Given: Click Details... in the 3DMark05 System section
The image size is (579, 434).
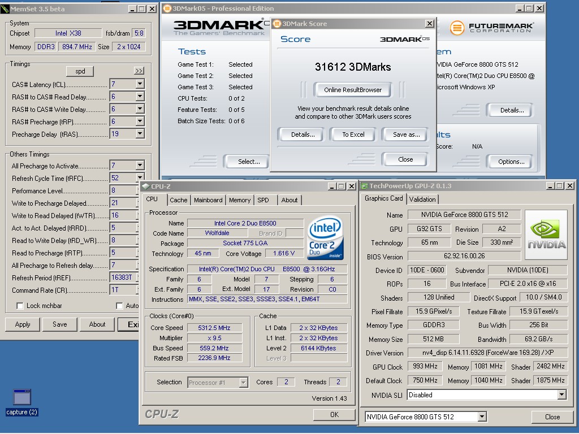Looking at the screenshot, I should coord(511,110).
